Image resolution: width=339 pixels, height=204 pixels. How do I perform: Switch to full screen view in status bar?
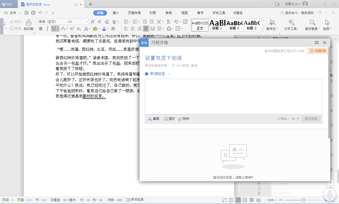(224, 200)
